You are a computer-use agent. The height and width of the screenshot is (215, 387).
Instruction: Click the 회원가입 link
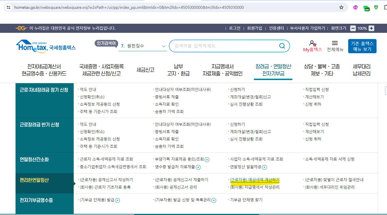click(x=254, y=28)
